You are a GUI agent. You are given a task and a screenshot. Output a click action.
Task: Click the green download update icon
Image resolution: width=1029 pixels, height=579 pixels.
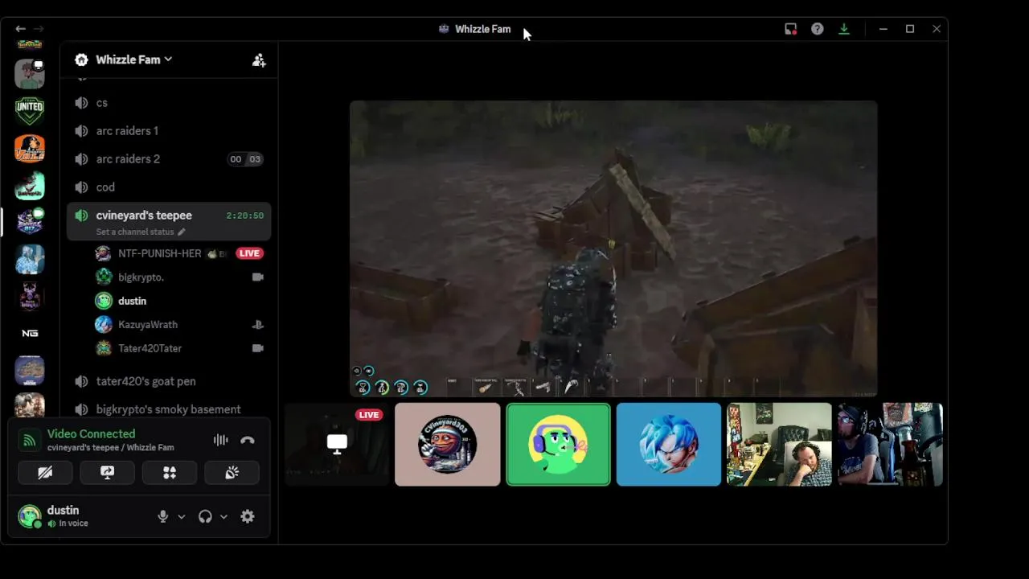[x=844, y=29]
